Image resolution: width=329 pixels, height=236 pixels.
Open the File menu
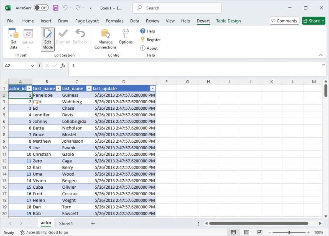coord(10,21)
